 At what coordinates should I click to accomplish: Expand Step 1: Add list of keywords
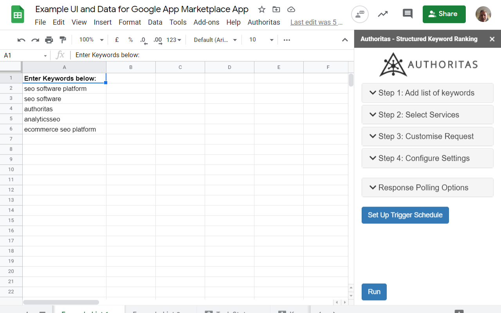427,93
